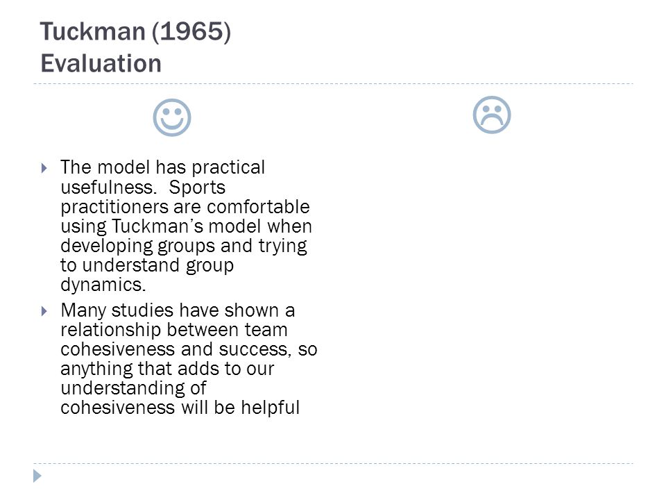Image resolution: width=666 pixels, height=500 pixels.
Task: Select the first bullet arrow marker
Action: point(44,168)
